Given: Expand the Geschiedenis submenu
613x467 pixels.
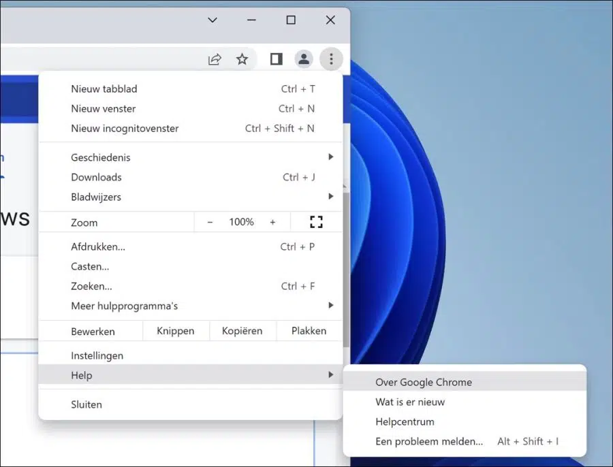Looking at the screenshot, I should tap(191, 157).
